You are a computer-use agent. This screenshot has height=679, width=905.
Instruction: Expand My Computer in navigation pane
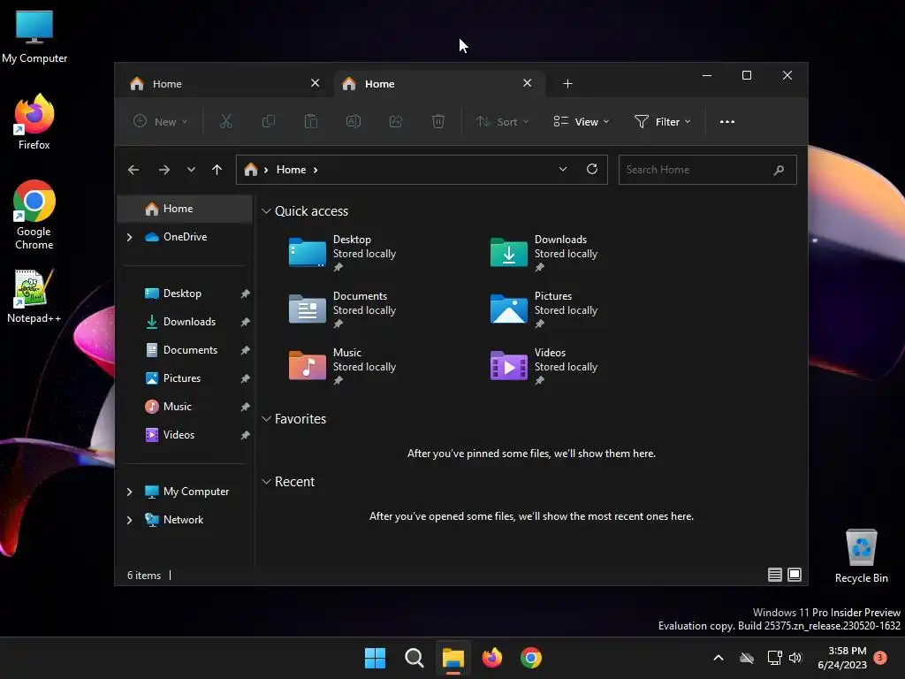point(129,492)
